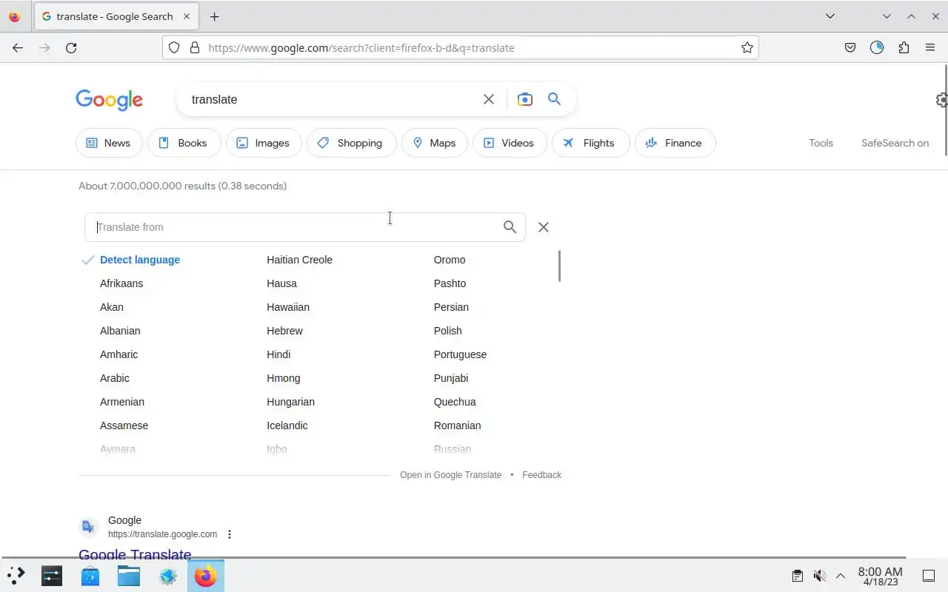Screen dimensions: 948x592
Task: Show desktop using the taskbar corner button
Action: coord(929,576)
